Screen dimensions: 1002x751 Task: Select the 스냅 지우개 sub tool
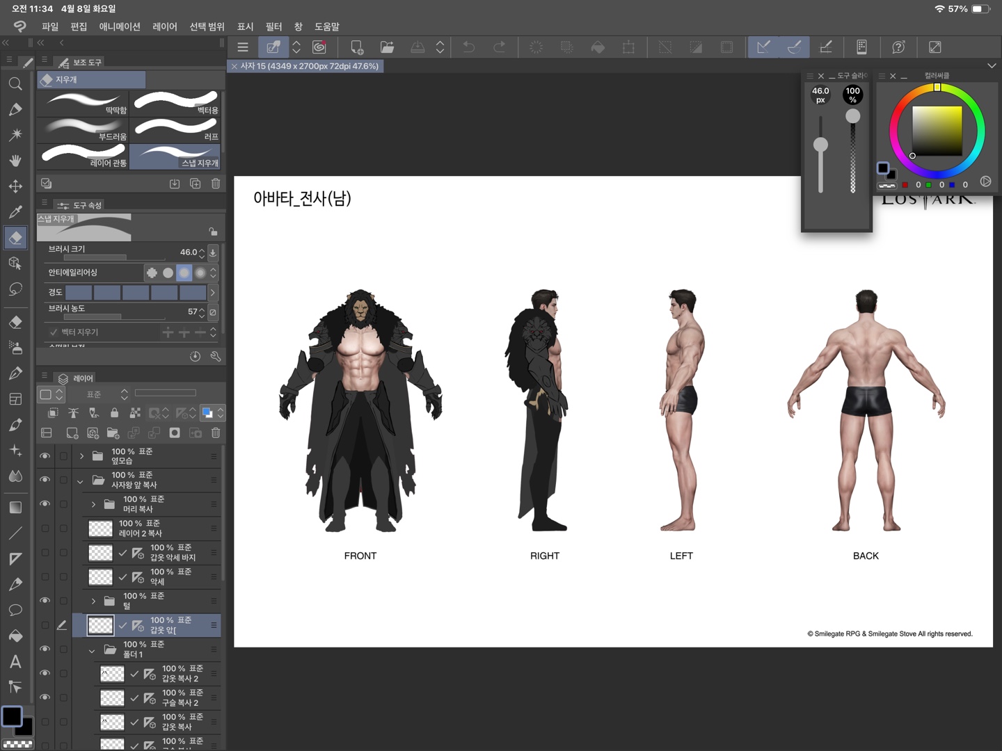coord(175,156)
